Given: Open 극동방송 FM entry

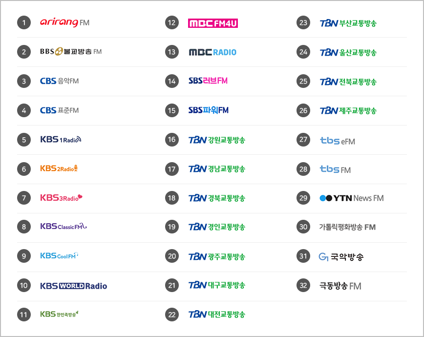Looking at the screenshot, I should click(x=340, y=286).
